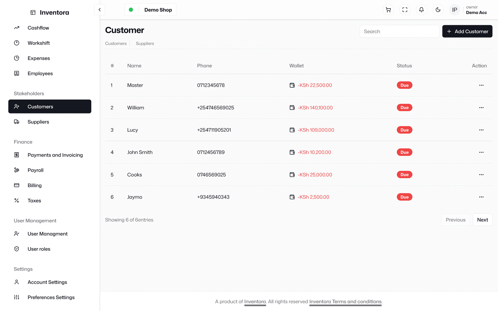The image size is (498, 311).
Task: Click the Billing card icon in the sidebar
Action: coord(17,185)
